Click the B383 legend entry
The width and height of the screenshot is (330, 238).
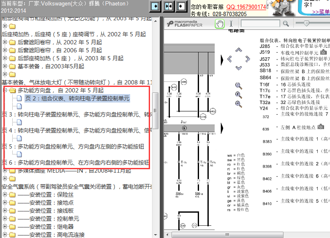pos(267,141)
